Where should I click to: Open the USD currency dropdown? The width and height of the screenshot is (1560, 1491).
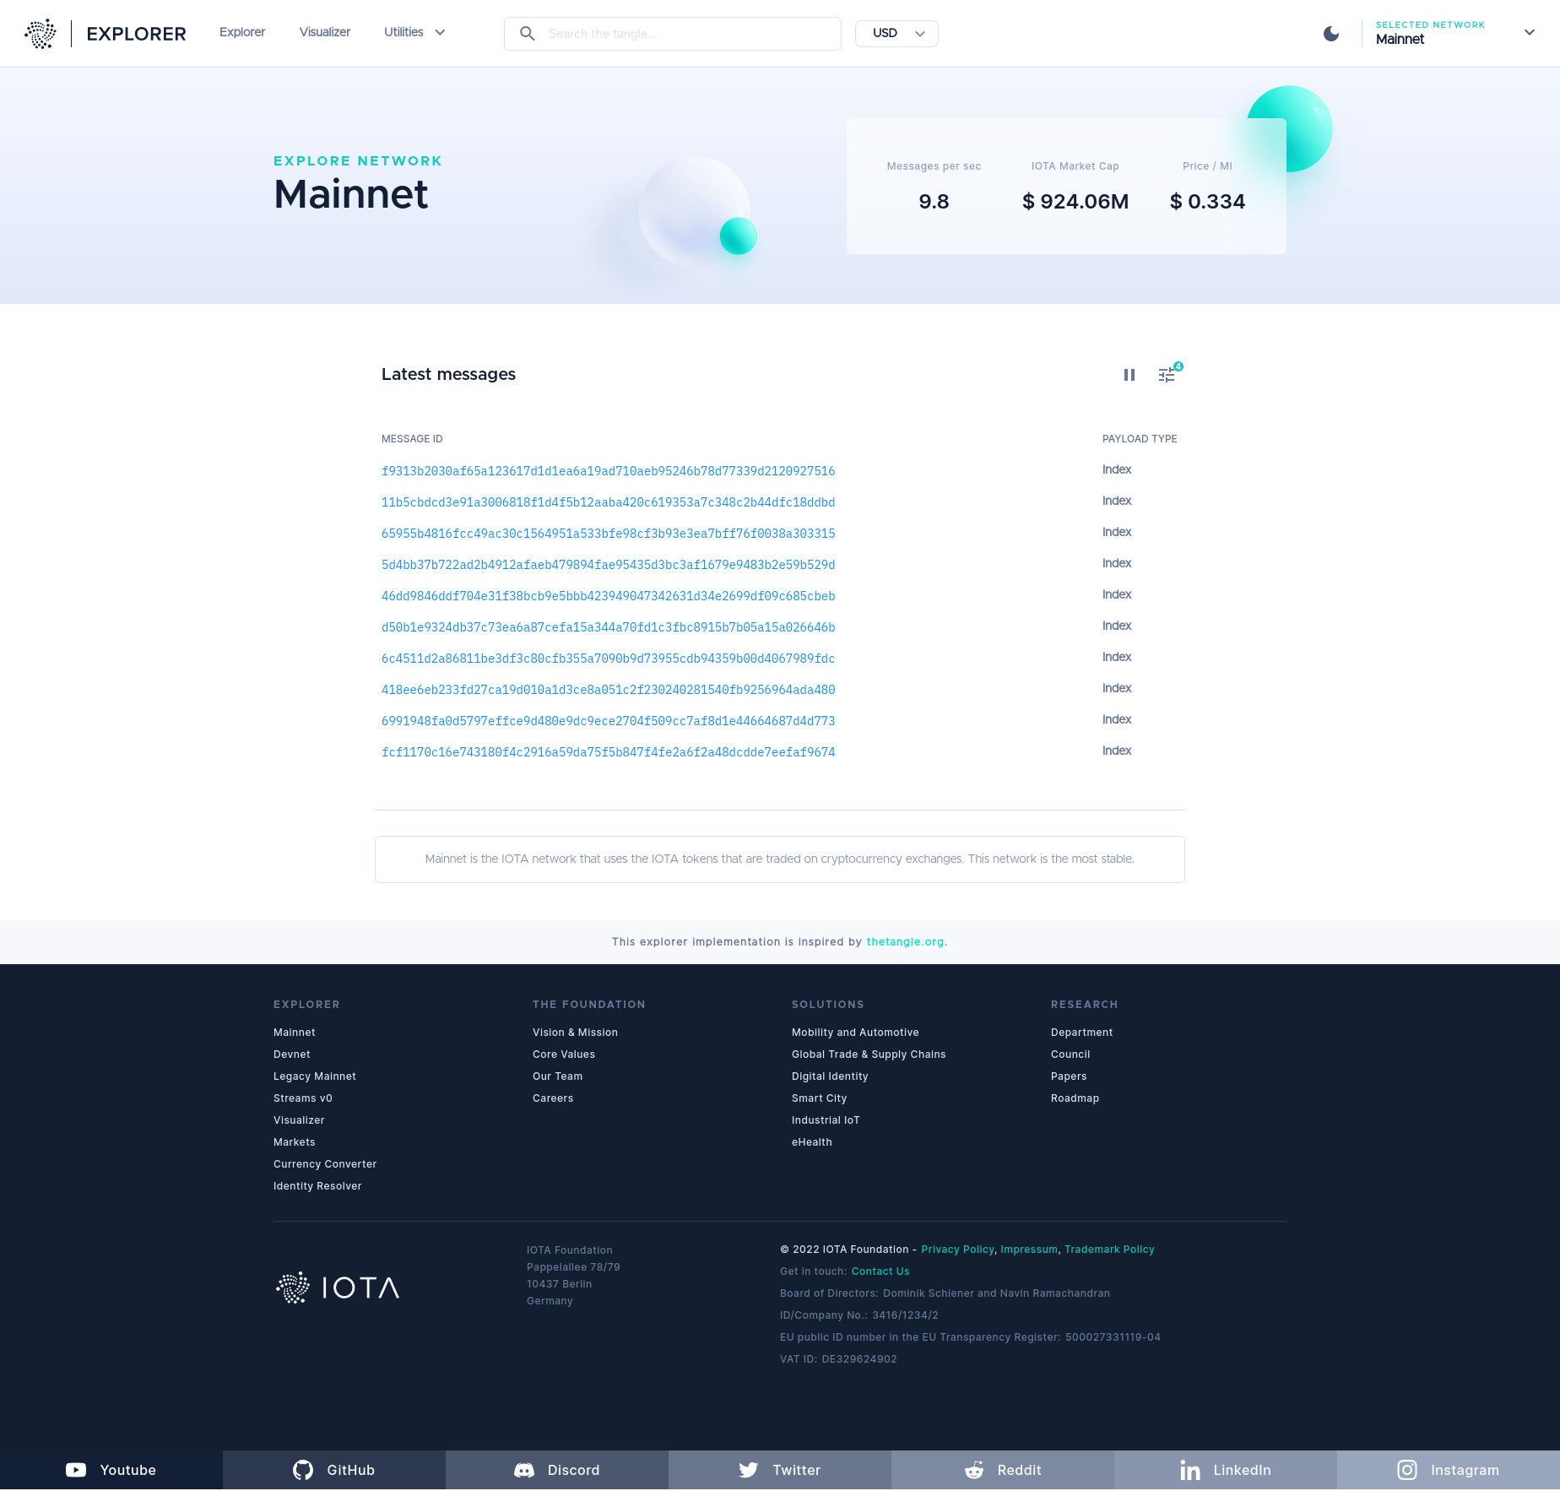tap(896, 33)
